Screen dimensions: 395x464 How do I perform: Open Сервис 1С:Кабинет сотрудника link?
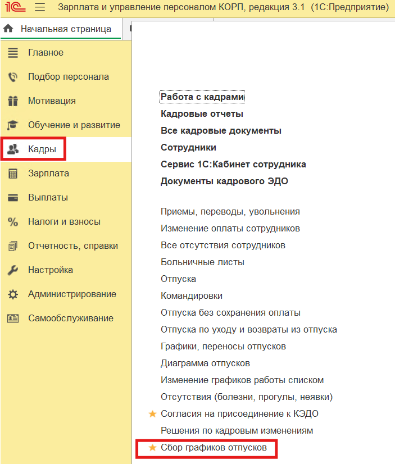[x=233, y=165]
